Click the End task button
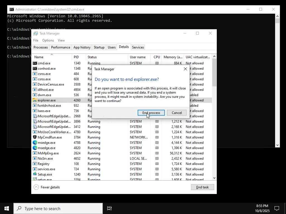This screenshot has width=286, height=214. [x=202, y=187]
